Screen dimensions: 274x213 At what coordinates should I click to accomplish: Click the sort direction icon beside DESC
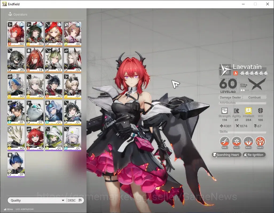pyautogui.click(x=80, y=200)
